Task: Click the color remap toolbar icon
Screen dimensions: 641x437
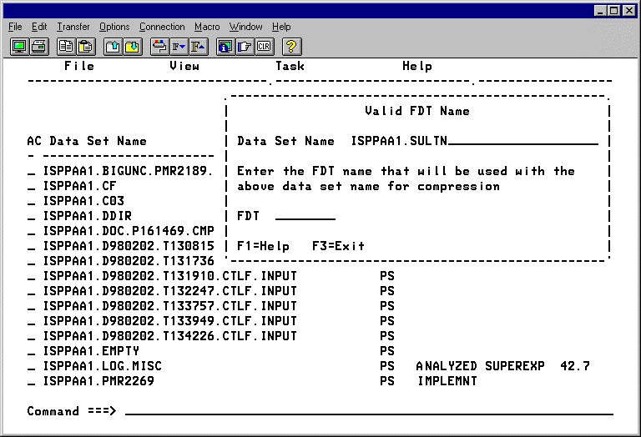Action: pos(159,47)
